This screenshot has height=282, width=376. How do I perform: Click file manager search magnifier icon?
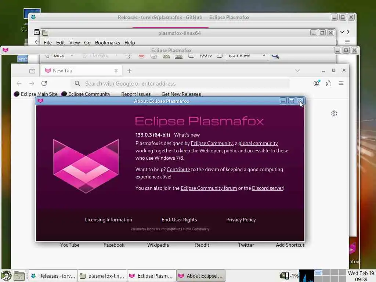(275, 56)
